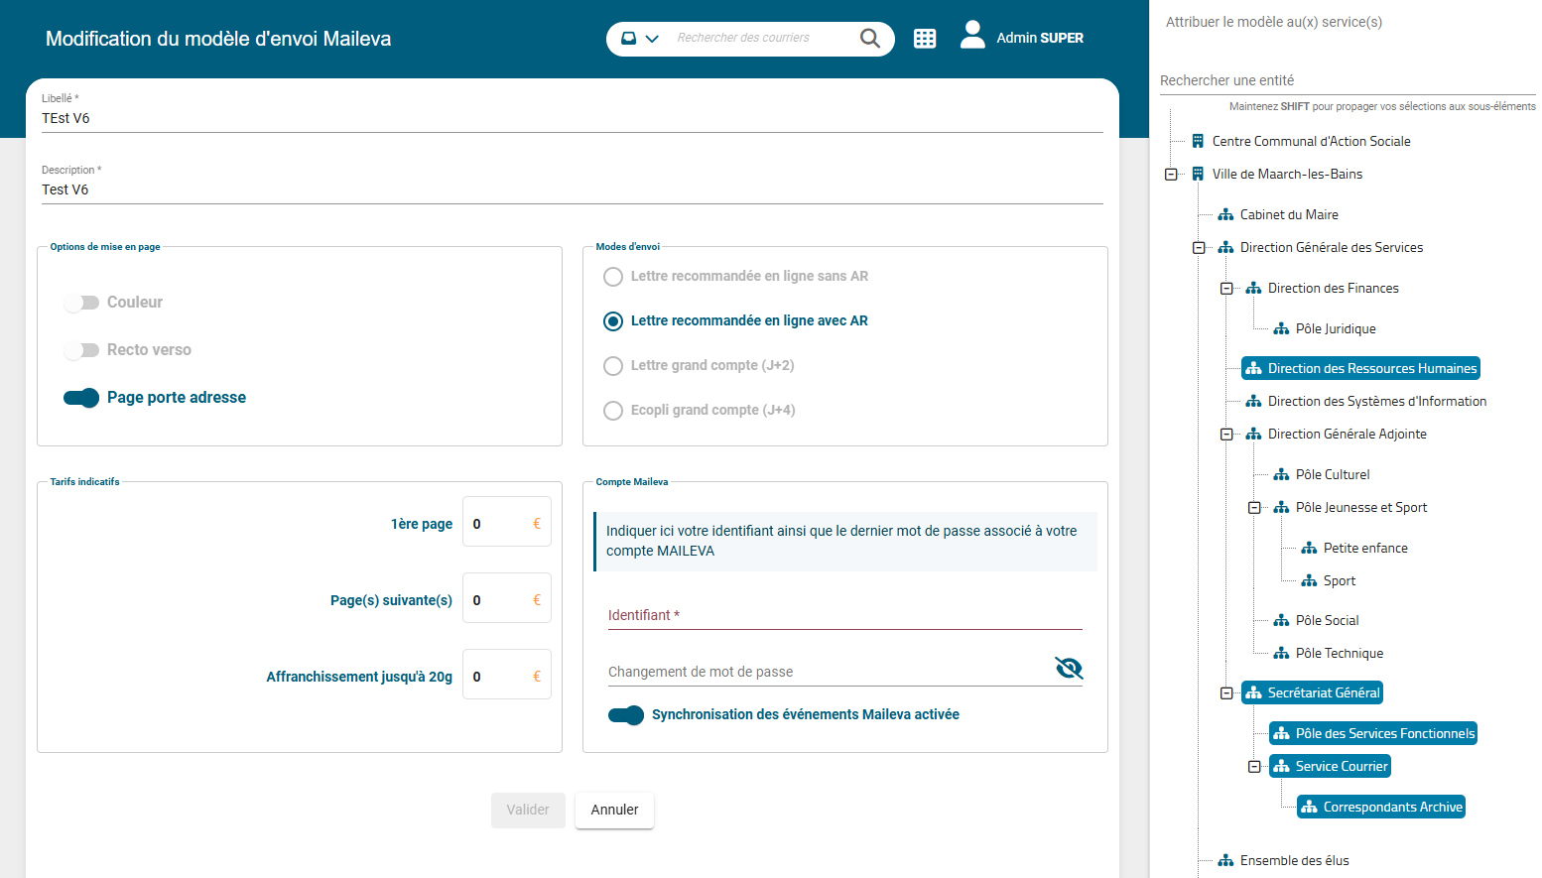
Task: Enable the Couleur toggle
Action: [x=81, y=303]
